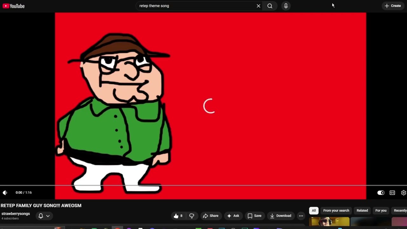Open the YouTube home logo
Viewport: 407px width, 229px height.
pyautogui.click(x=14, y=6)
